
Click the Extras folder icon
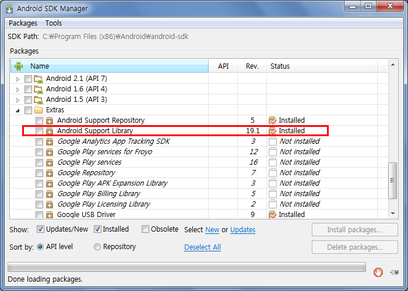click(x=38, y=110)
